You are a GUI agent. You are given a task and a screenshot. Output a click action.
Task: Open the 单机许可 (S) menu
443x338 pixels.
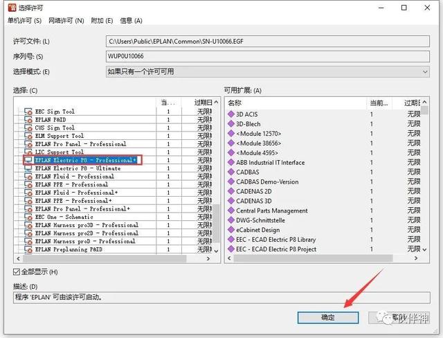click(x=24, y=21)
